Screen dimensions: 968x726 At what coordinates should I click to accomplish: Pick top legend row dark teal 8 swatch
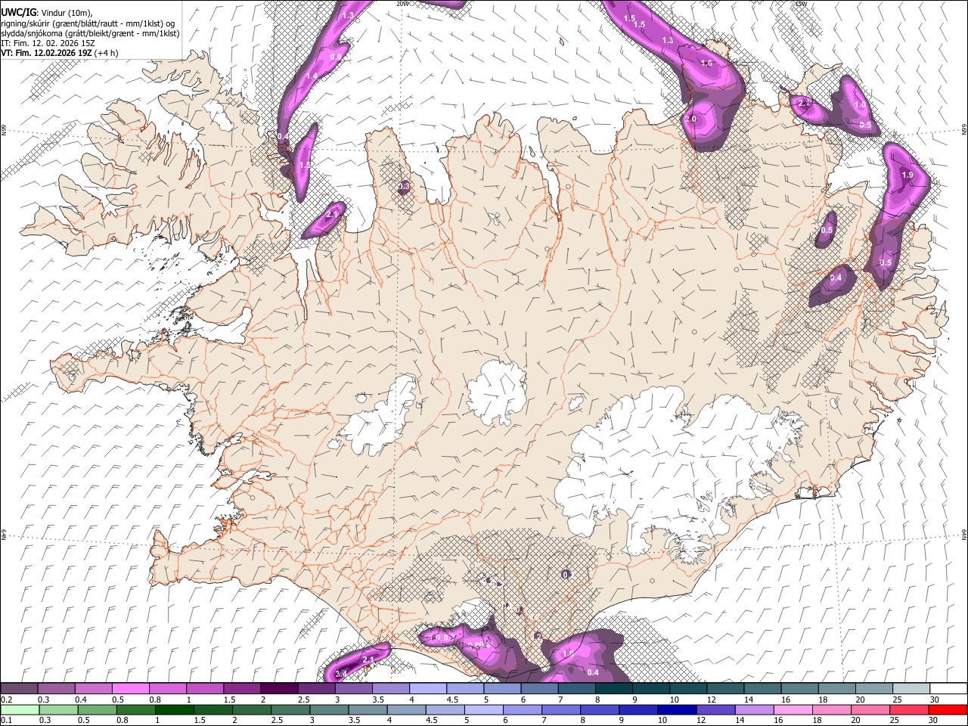614,688
